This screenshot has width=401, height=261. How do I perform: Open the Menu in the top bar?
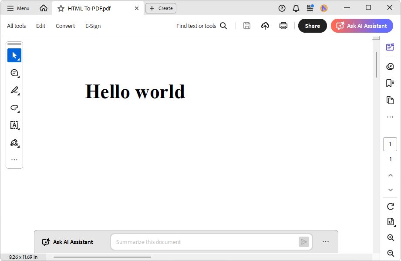(18, 8)
